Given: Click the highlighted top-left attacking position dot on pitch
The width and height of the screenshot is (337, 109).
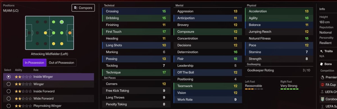Looking at the screenshot, I should [x=62, y=22].
